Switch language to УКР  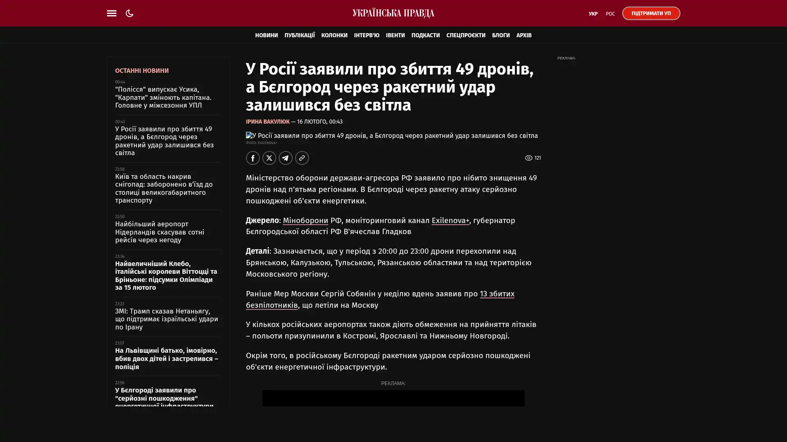coord(593,14)
